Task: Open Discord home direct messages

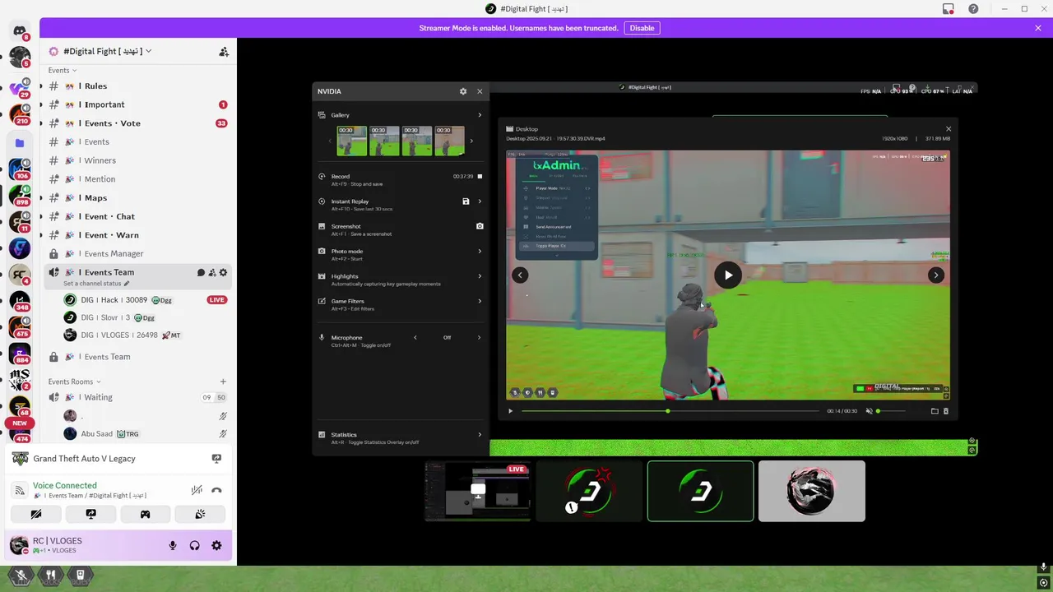Action: tap(20, 31)
